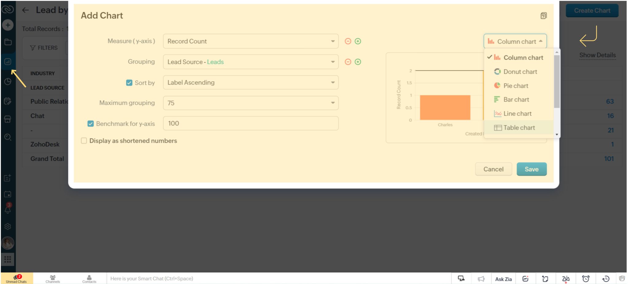Open the notifications bell with badge
The height and width of the screenshot is (284, 628).
click(x=8, y=210)
